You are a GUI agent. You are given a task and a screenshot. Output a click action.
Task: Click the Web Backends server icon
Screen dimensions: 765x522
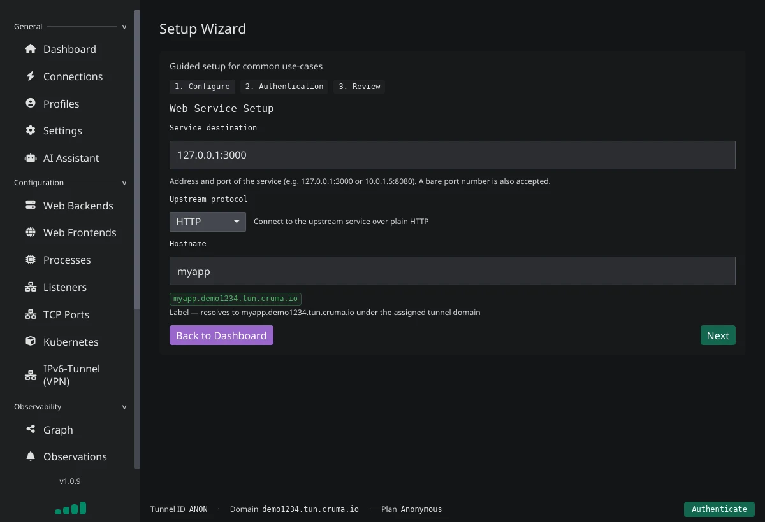31,205
